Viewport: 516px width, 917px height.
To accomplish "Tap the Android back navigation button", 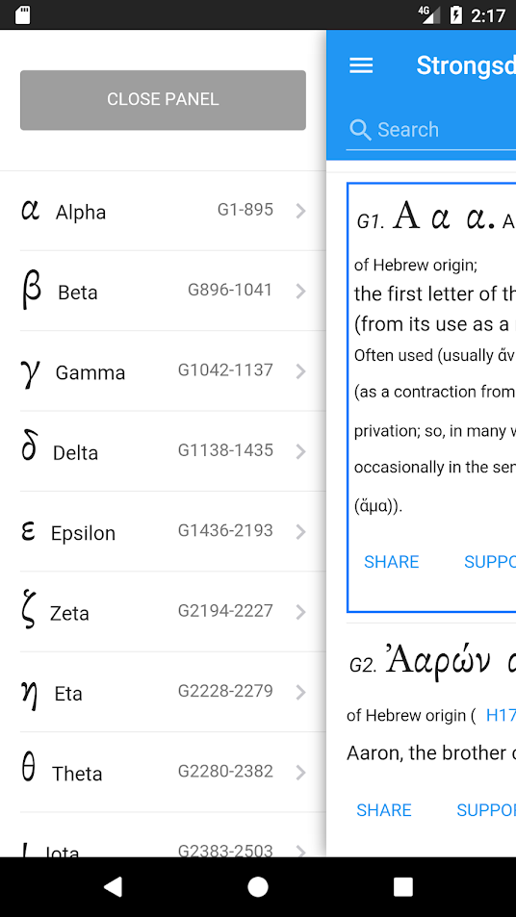I will tap(113, 886).
